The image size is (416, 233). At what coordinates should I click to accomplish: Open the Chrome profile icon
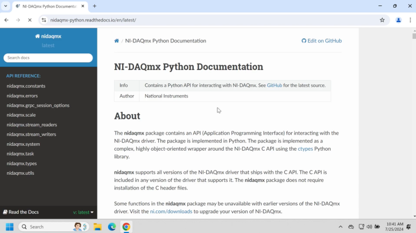[398, 20]
